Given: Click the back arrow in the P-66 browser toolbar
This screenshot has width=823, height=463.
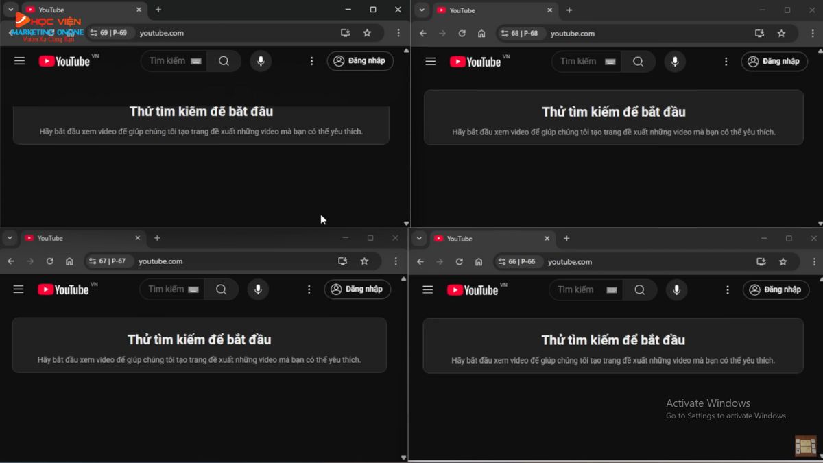Looking at the screenshot, I should click(x=420, y=261).
